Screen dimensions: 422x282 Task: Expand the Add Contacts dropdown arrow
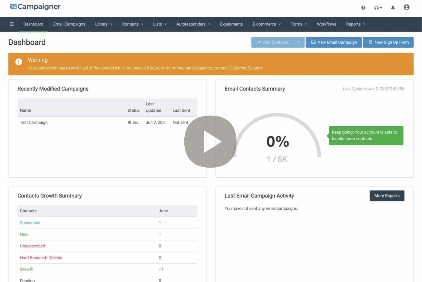(x=299, y=43)
